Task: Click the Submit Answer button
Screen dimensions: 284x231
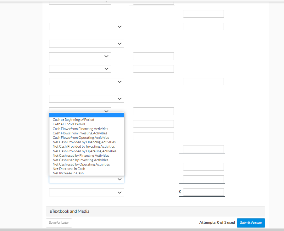Action: pyautogui.click(x=251, y=223)
